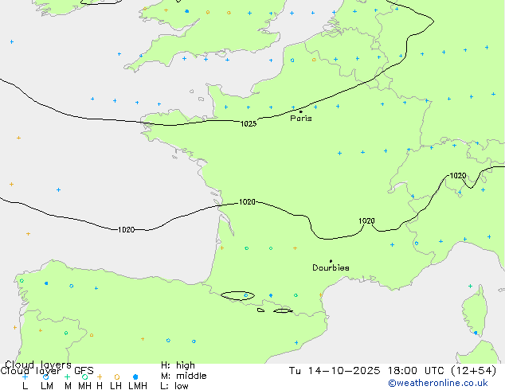Screen dimensions: 505x390
Task: Click the 1020 label over the Alps
Action: (x=458, y=176)
